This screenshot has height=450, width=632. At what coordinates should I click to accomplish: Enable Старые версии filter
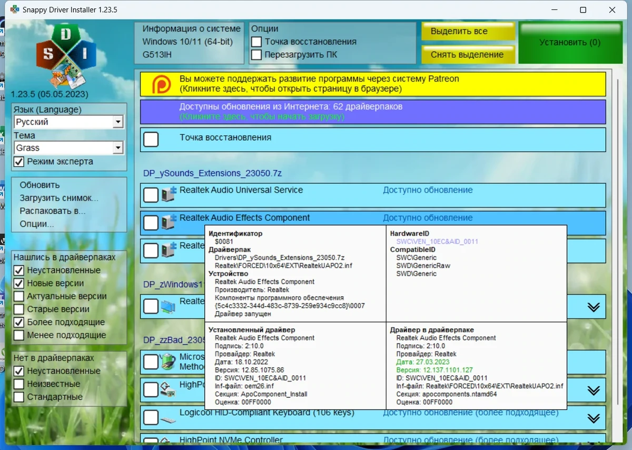tap(19, 309)
